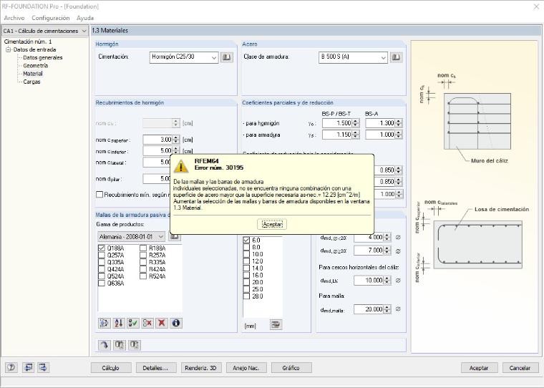Click the Cálculo button
The image size is (544, 388).
(111, 368)
